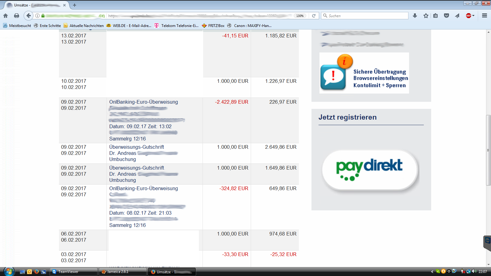The width and height of the screenshot is (491, 276).
Task: Expand the Adblock Plus dropdown arrow
Action: click(x=474, y=16)
